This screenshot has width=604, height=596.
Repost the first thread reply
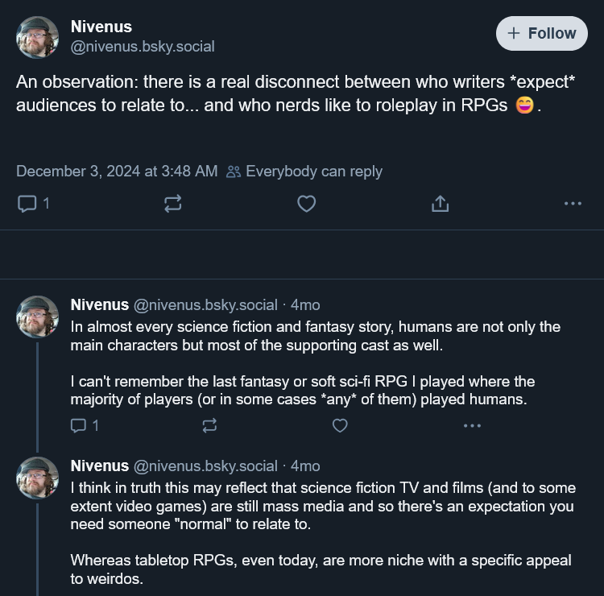tap(209, 425)
